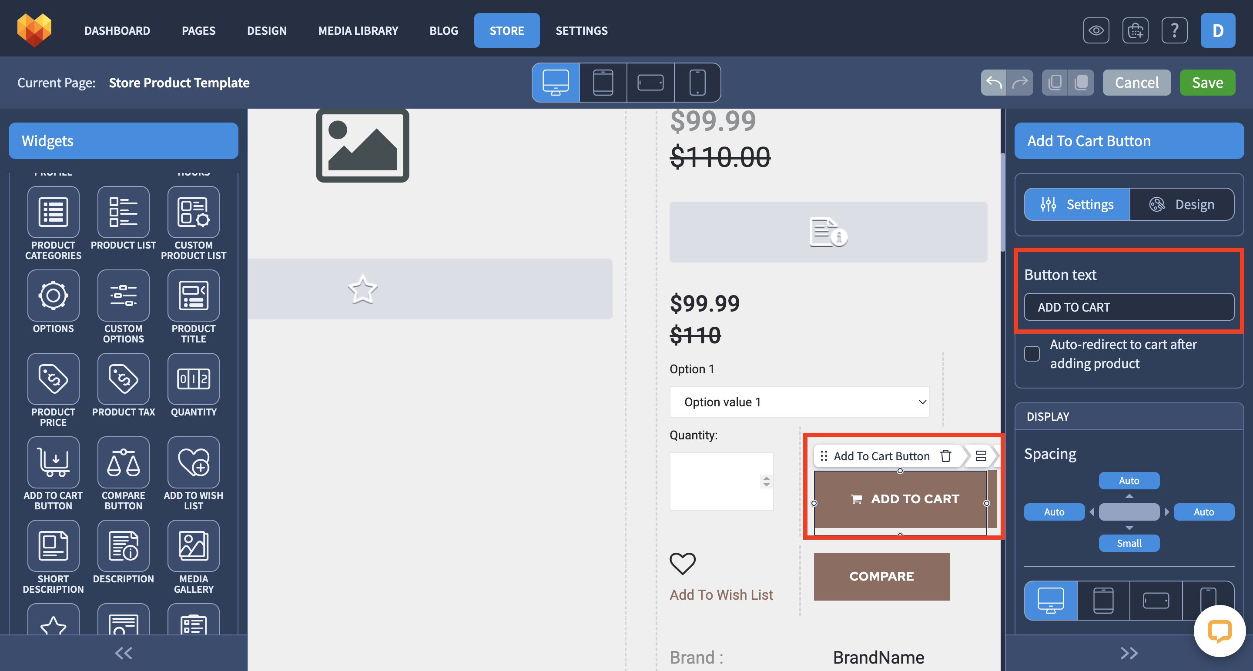
Task: Click the product image placeholder
Action: pos(362,146)
